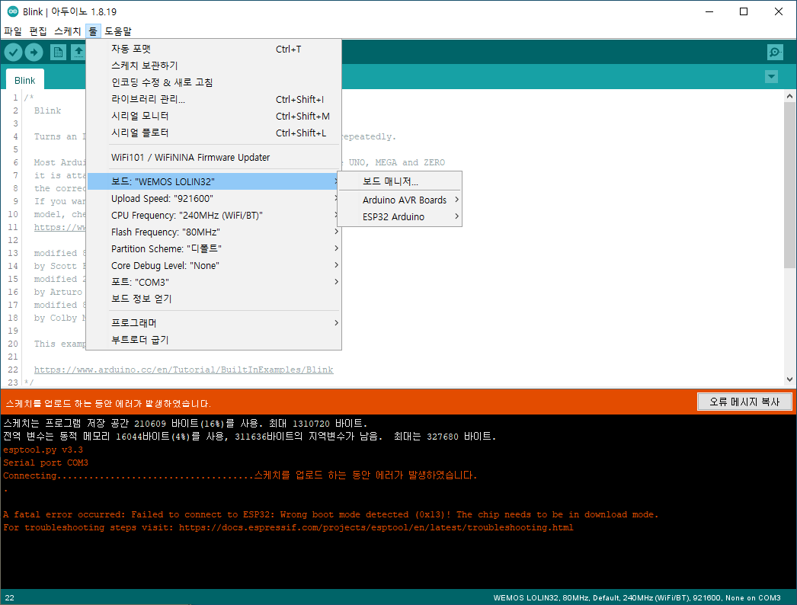The width and height of the screenshot is (797, 605).
Task: Minimize the Arduino window
Action: [709, 11]
